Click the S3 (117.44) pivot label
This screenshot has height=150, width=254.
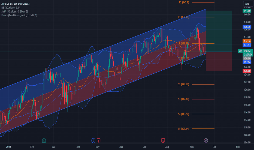click(183, 99)
